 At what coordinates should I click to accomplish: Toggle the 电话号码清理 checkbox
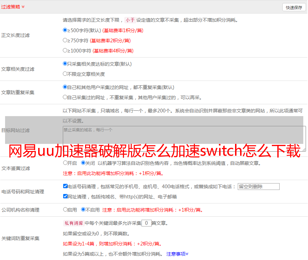pos(65,186)
